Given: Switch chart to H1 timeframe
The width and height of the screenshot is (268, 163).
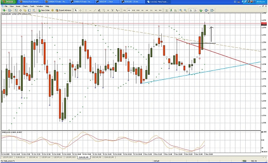Looking at the screenshot, I should point(142,10).
